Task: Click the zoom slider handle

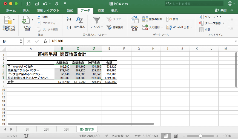Action: pos(200,136)
